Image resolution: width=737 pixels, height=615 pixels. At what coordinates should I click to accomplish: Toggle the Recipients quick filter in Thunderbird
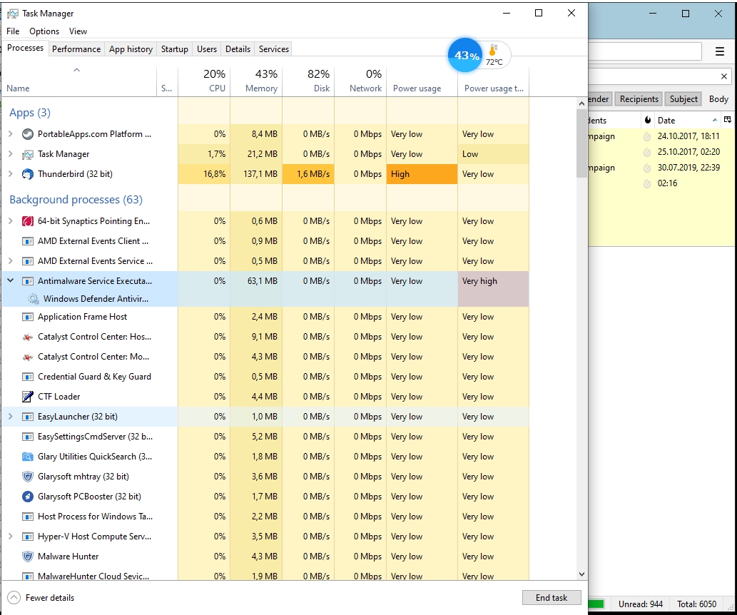(639, 99)
